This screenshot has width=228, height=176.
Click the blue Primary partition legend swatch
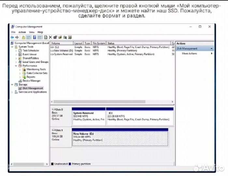(x=70, y=164)
